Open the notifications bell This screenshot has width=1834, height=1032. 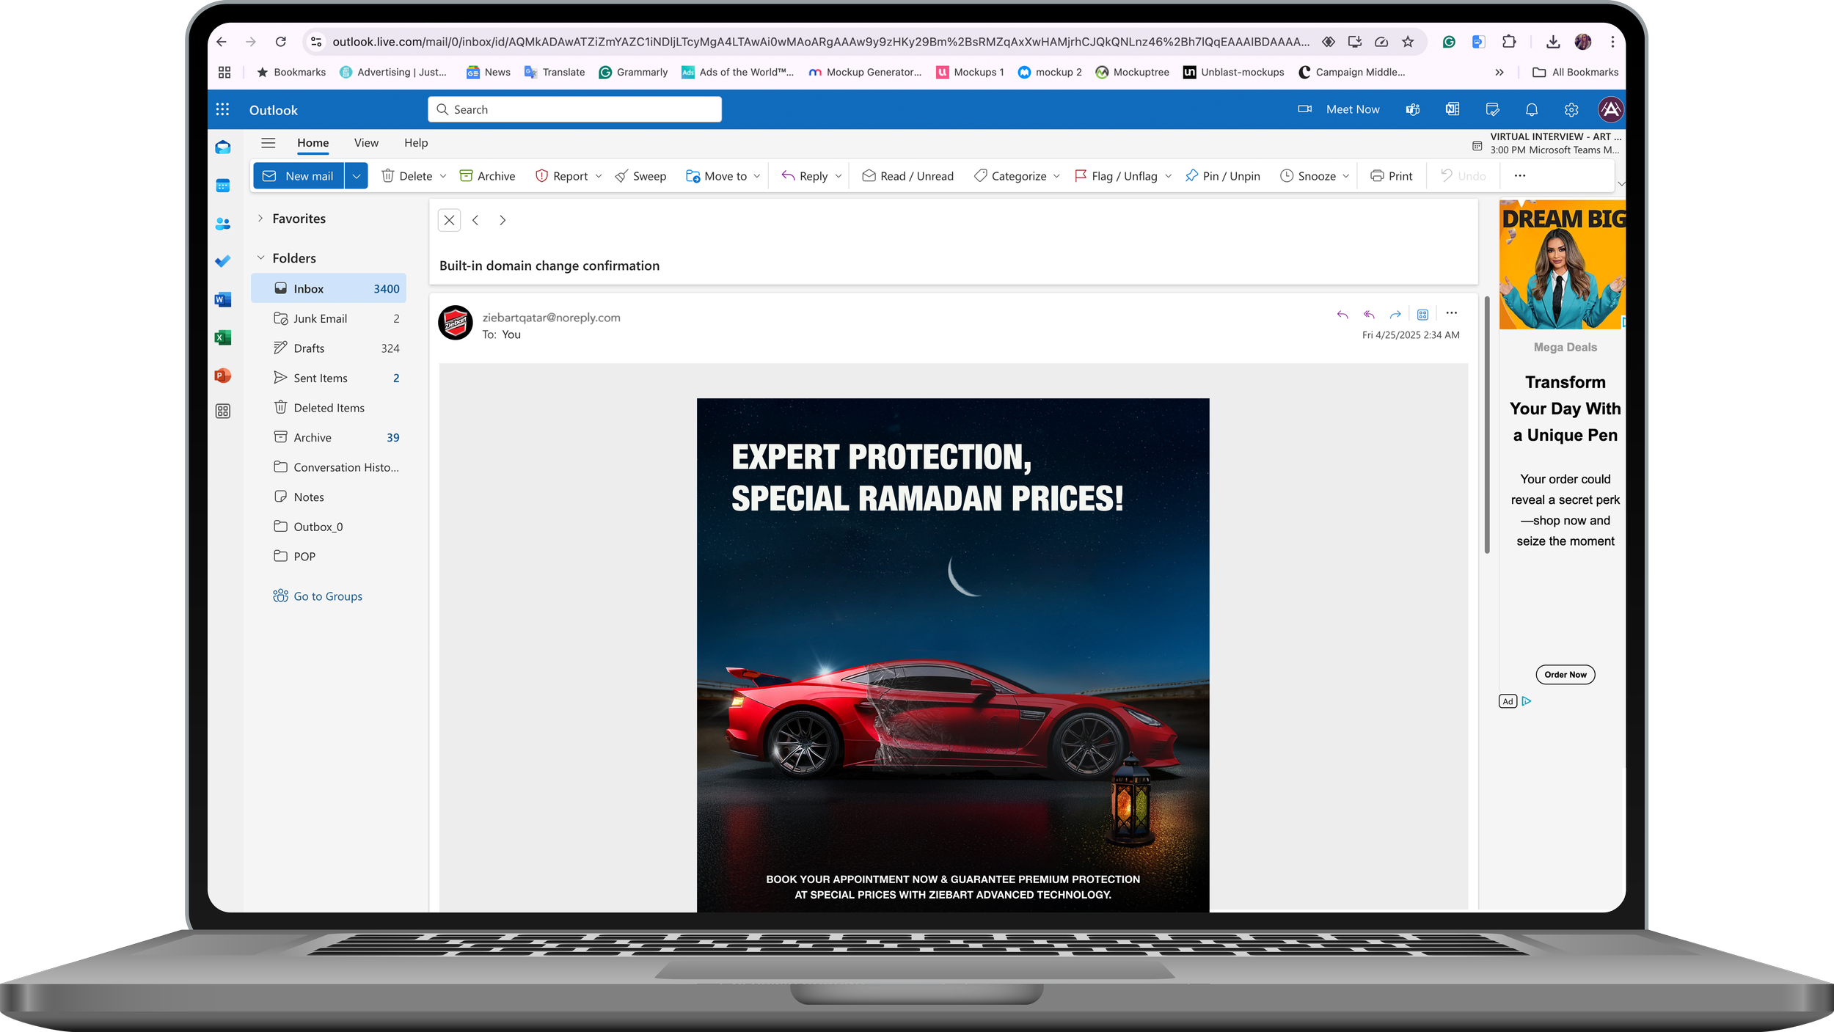(x=1532, y=109)
